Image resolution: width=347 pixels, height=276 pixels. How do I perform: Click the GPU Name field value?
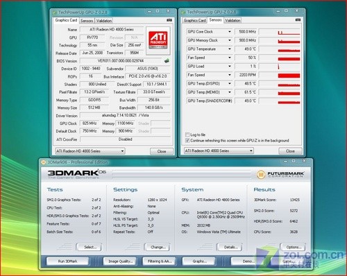112,30
